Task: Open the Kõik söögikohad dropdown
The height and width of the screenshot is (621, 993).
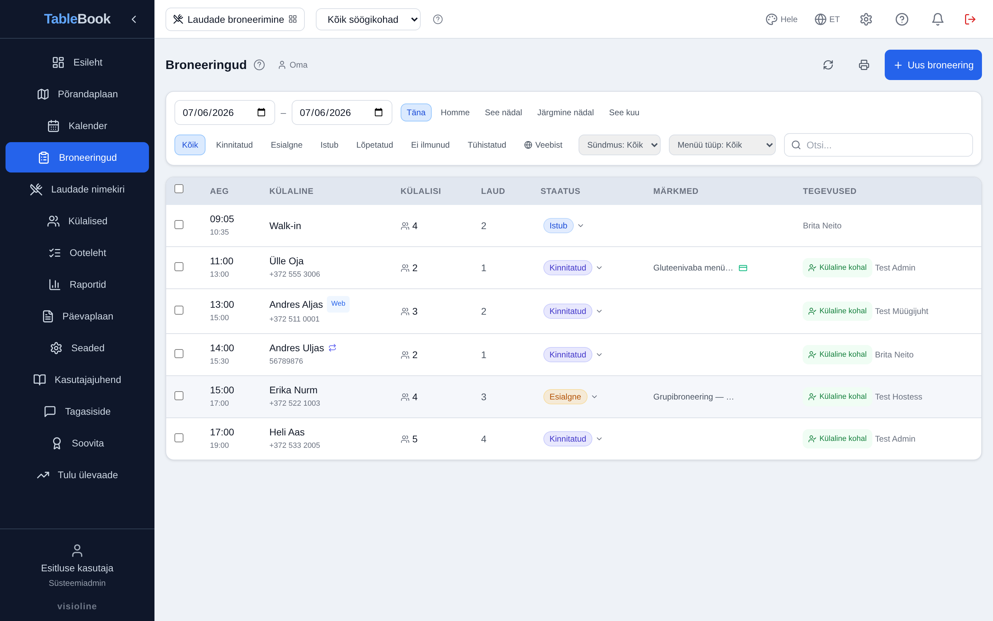Action: coord(368,19)
